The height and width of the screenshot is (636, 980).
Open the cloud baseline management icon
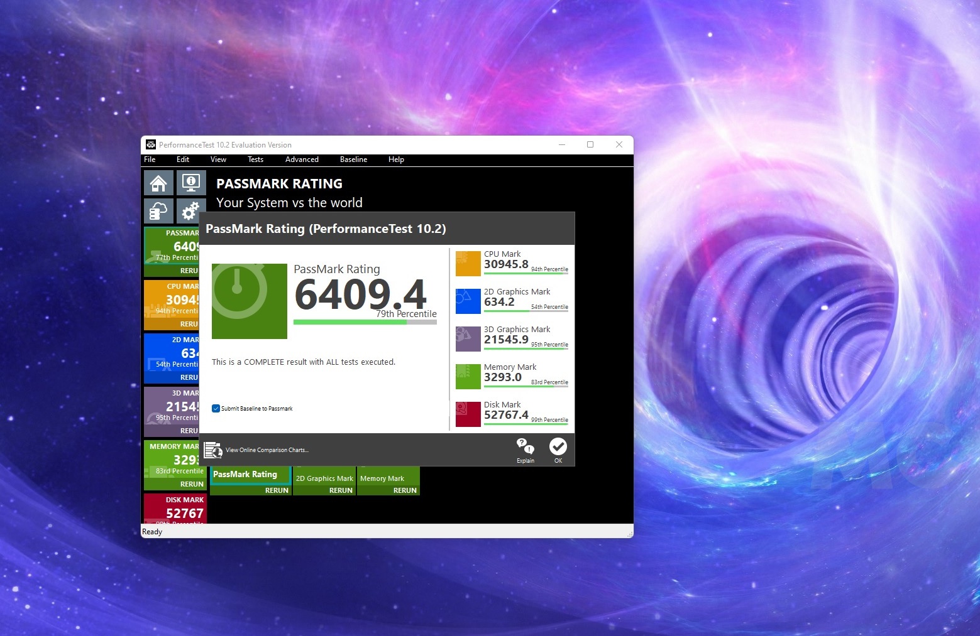[158, 212]
